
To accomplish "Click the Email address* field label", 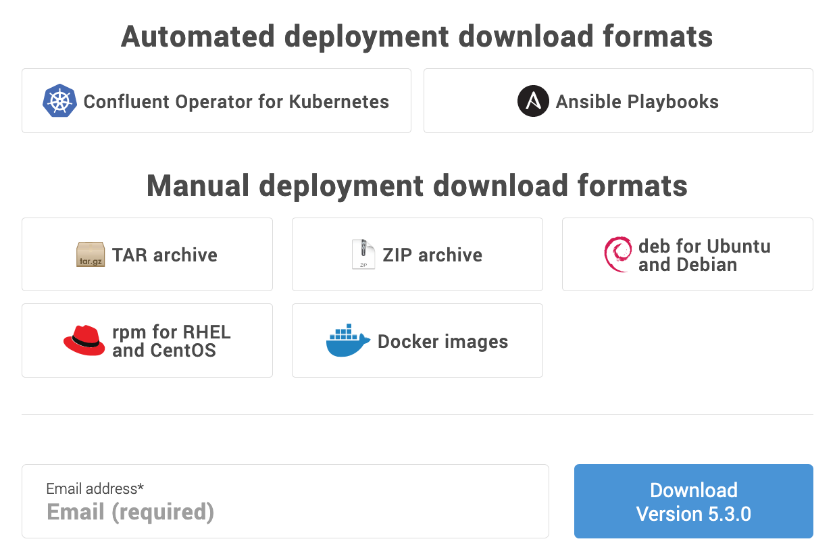I will tap(95, 488).
